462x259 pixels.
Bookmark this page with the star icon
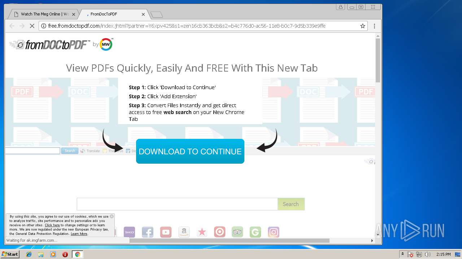(363, 26)
